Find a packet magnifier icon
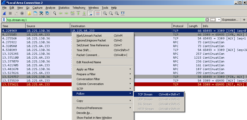 54,13
